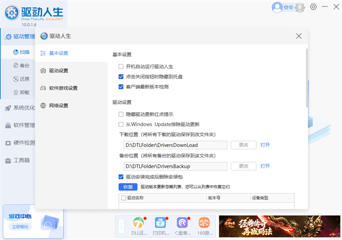Click the 驱动人生 logo in main window
This screenshot has width=342, height=240.
(11, 13)
